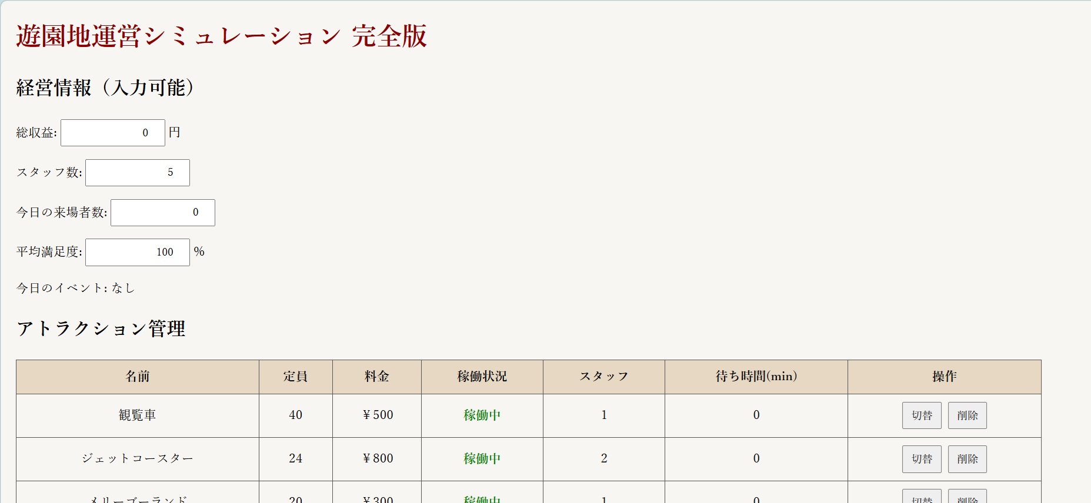Viewport: 1091px width, 503px height.
Task: Click the 名前 column header
Action: 137,377
